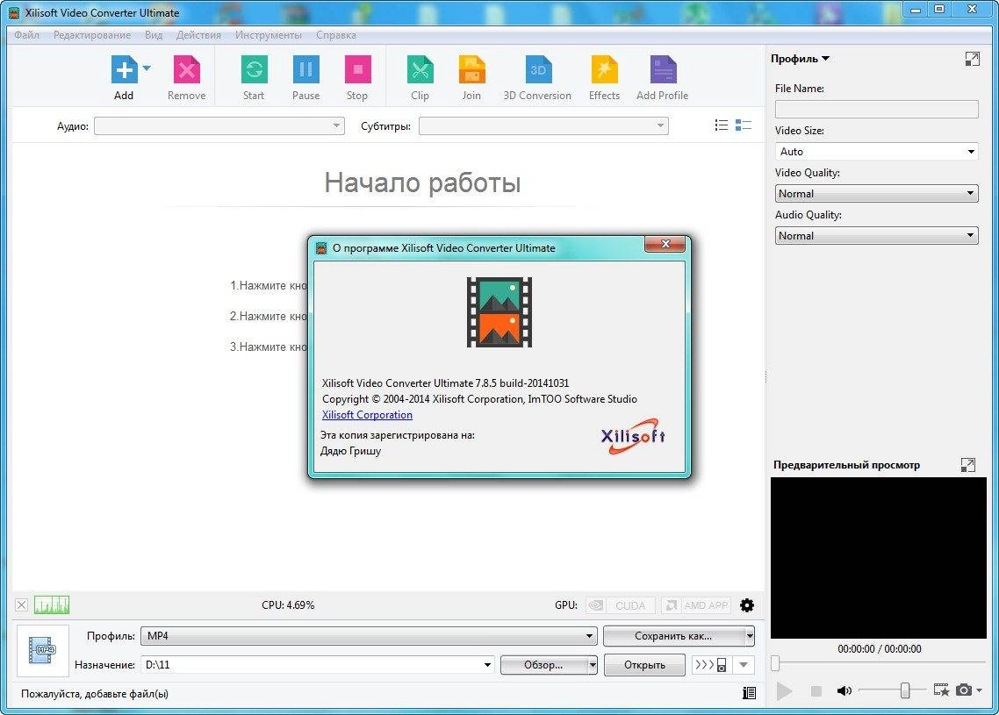Open the Действия menu
Screen dimensions: 999x715
click(x=198, y=35)
